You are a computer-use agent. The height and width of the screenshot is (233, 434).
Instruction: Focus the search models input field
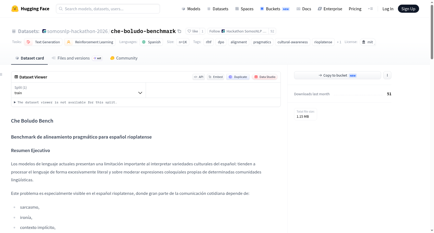click(108, 9)
